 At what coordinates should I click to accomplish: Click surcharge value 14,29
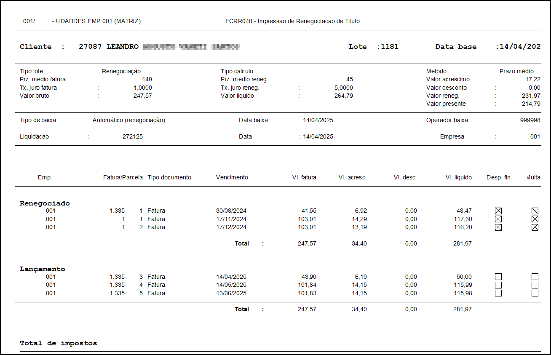click(359, 219)
